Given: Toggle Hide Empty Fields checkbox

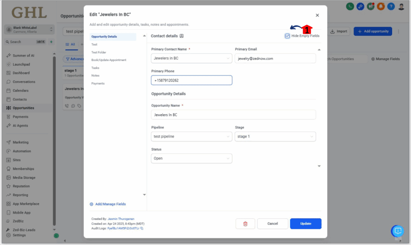Looking at the screenshot, I should click(x=287, y=36).
